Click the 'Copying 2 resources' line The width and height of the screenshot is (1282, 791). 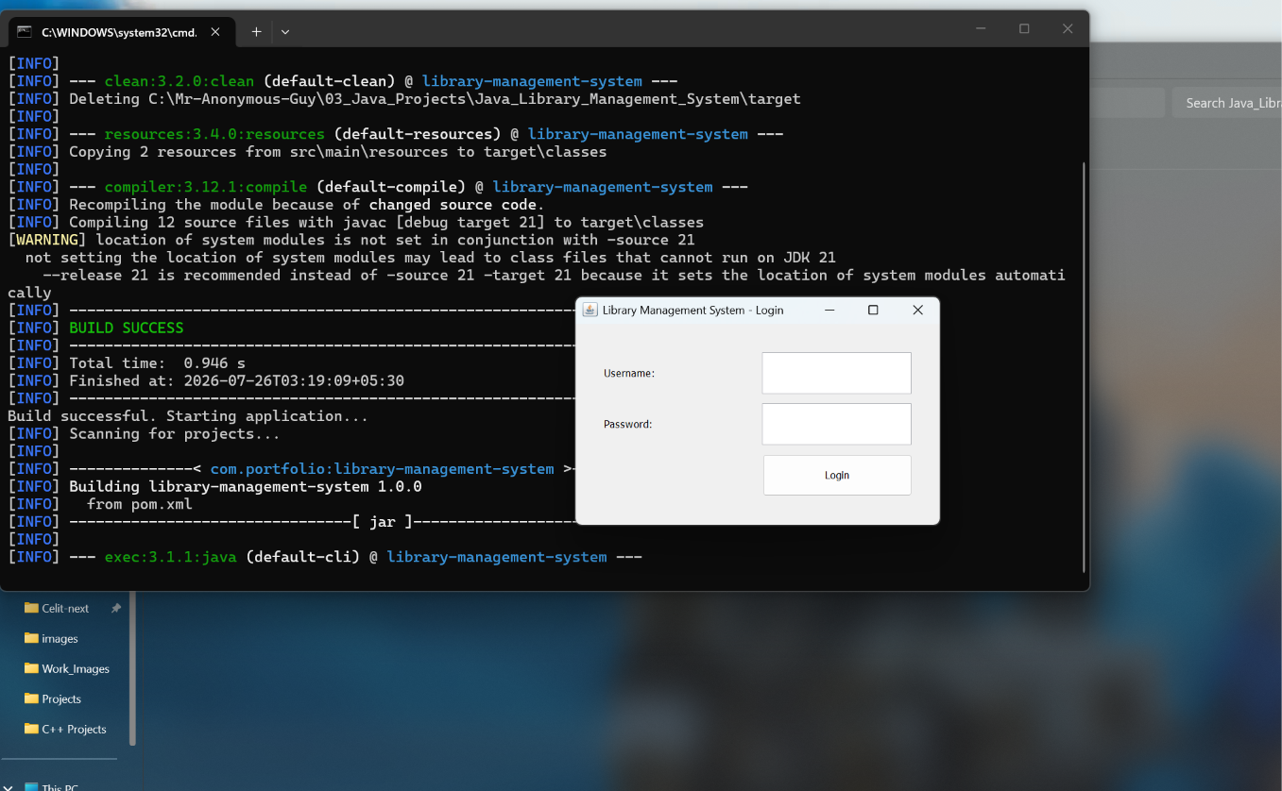[338, 152]
